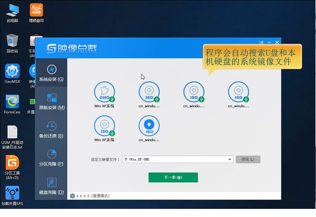Open 此电脑 desktop icon
Viewport: 316px width, 217px height.
(x=12, y=13)
